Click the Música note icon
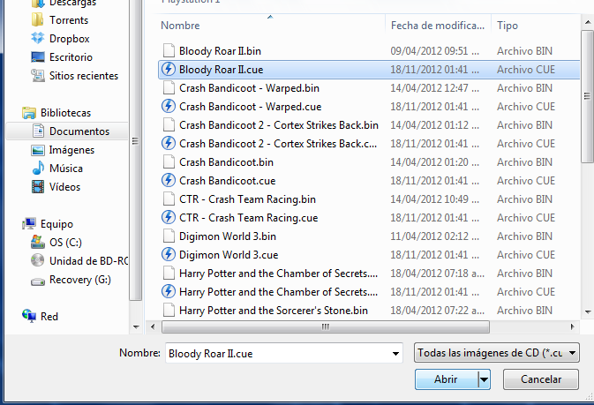 pyautogui.click(x=37, y=168)
